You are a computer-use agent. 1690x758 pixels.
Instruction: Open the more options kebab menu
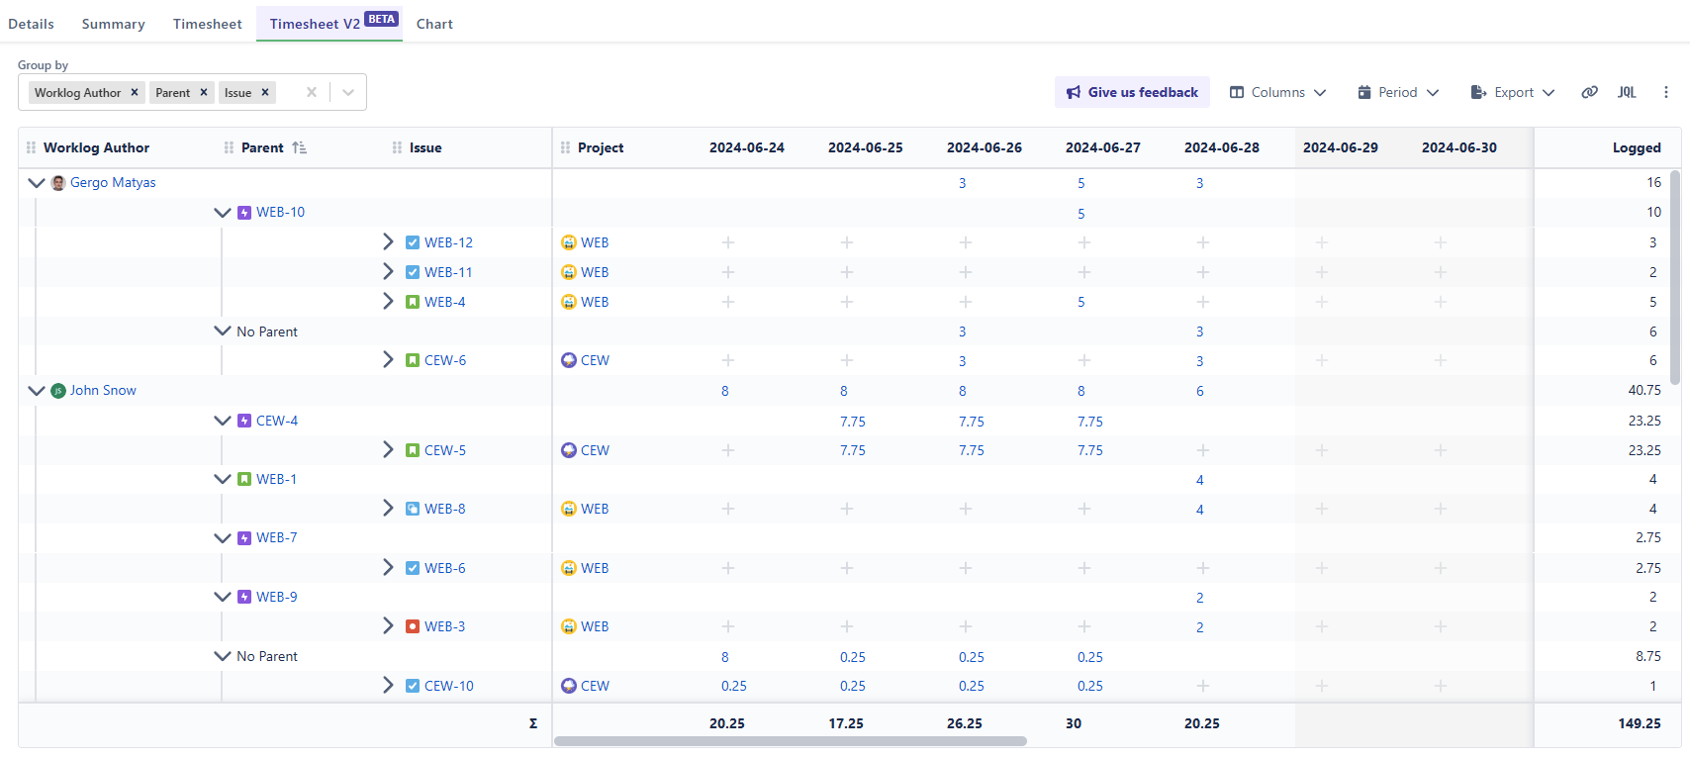pyautogui.click(x=1666, y=92)
